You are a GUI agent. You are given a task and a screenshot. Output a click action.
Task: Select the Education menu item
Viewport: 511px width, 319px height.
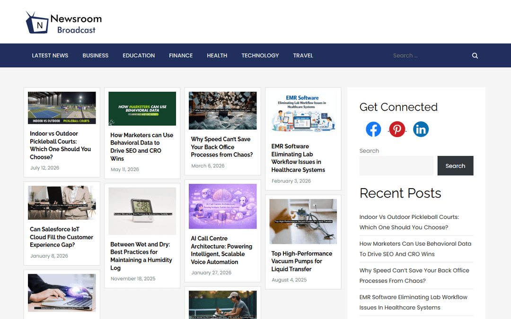point(139,56)
